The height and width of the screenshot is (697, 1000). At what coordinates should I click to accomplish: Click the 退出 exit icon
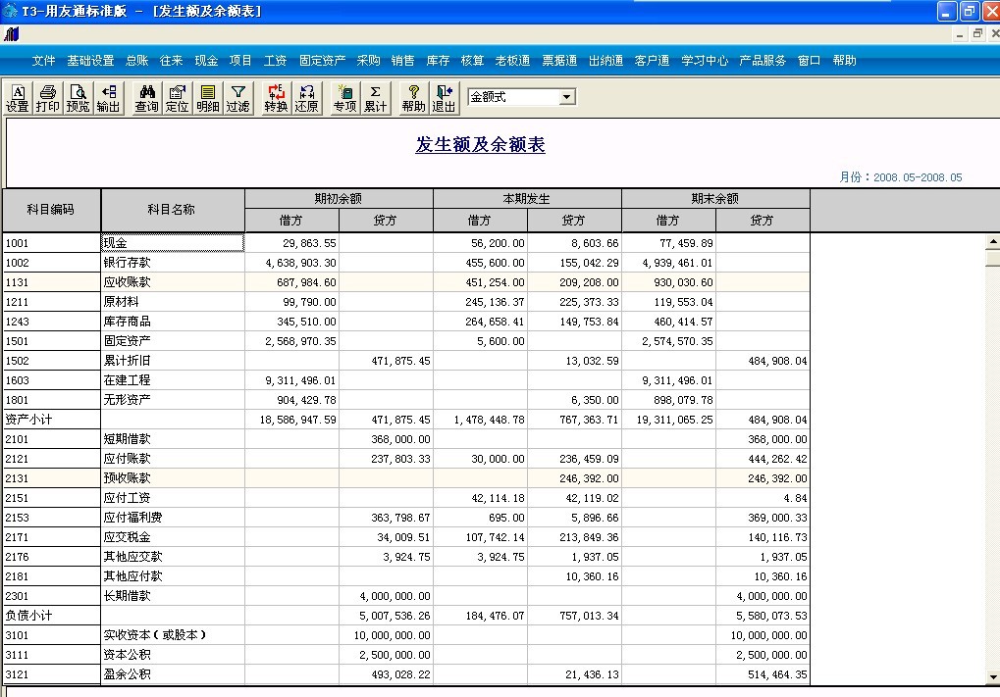click(x=444, y=98)
